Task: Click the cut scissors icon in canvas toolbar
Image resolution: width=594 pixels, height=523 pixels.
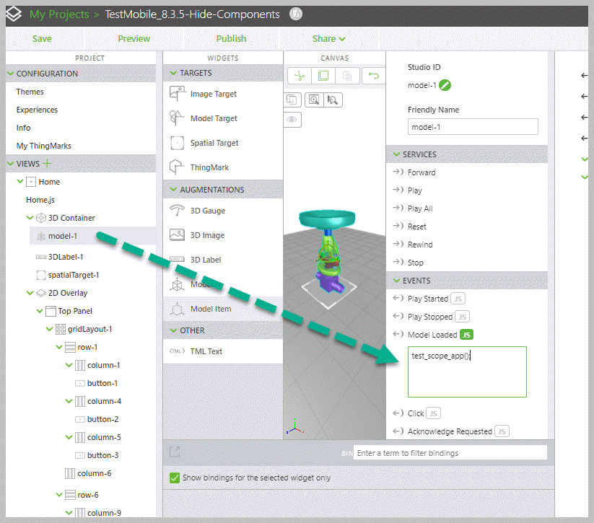Action: pos(300,76)
